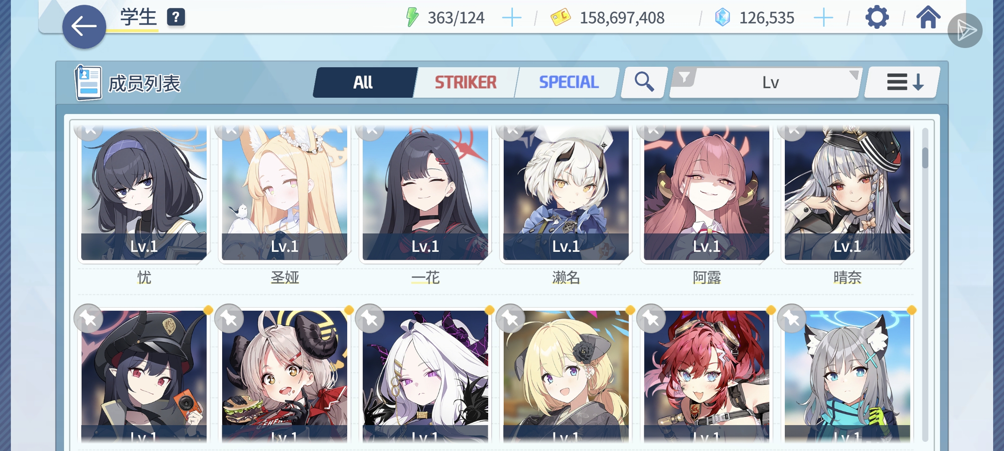Screen dimensions: 1004x451
Task: Expand the dropdown triangle on the Lv selector
Action: click(854, 75)
